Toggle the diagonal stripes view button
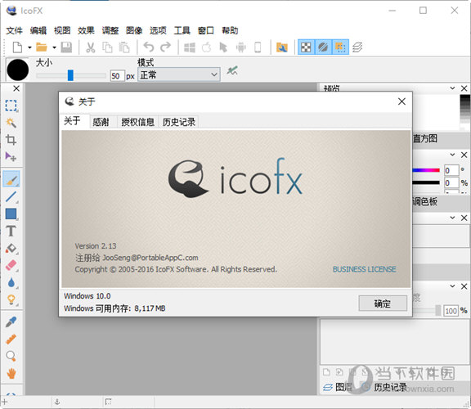This screenshot has width=471, height=409. tap(323, 47)
